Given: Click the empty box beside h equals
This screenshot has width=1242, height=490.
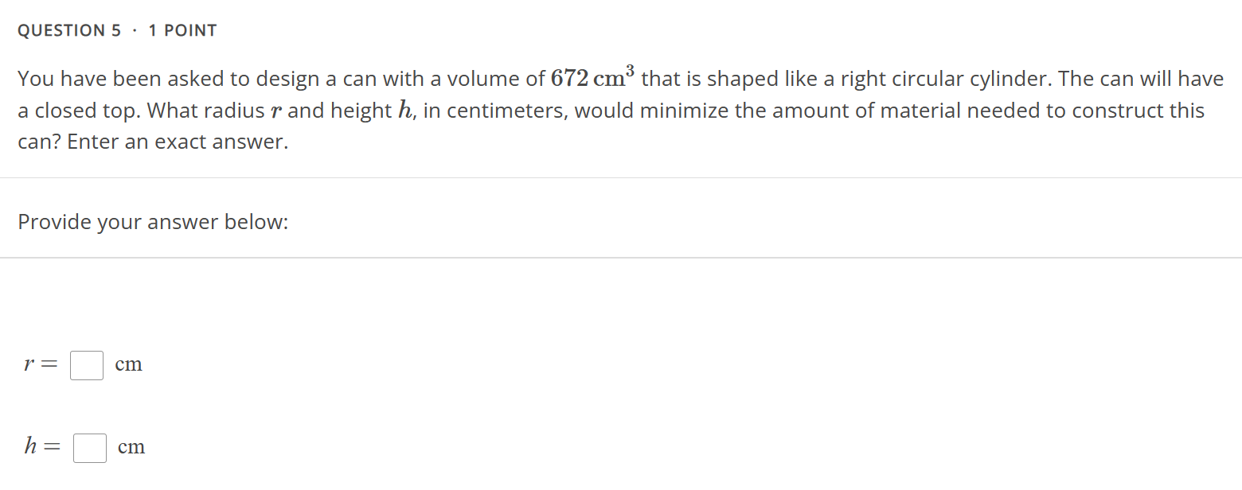Looking at the screenshot, I should tap(89, 448).
